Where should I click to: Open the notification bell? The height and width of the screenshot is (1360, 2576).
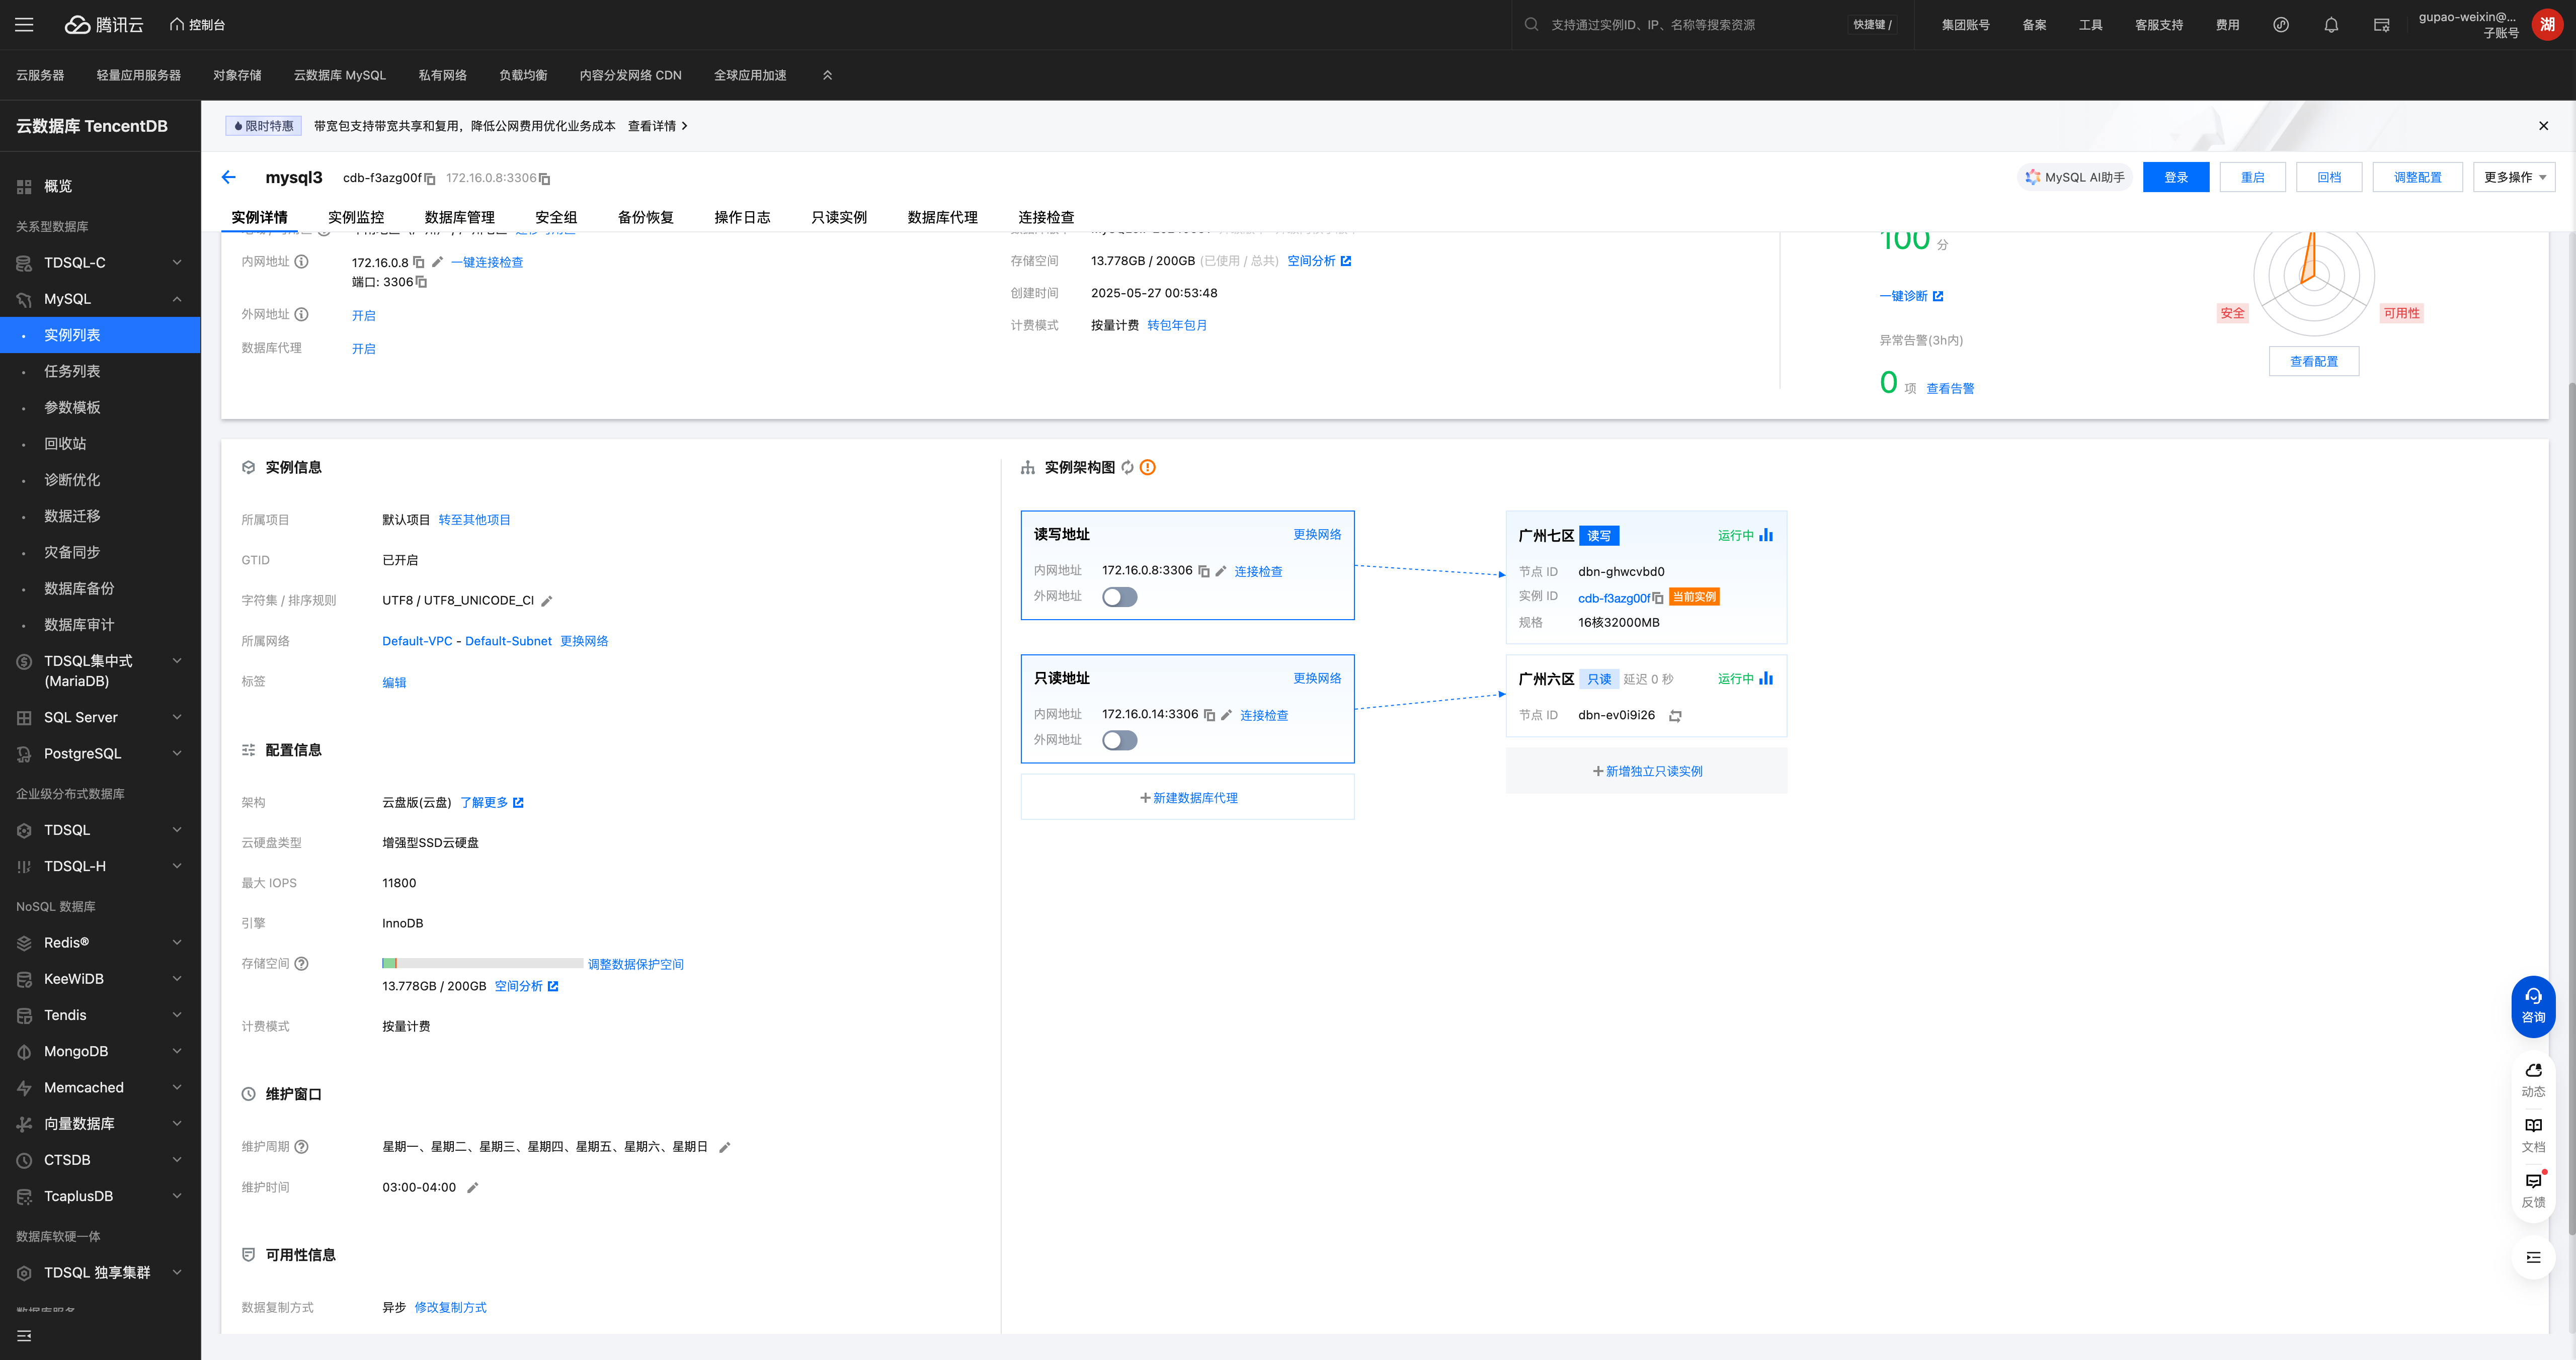(x=2331, y=25)
